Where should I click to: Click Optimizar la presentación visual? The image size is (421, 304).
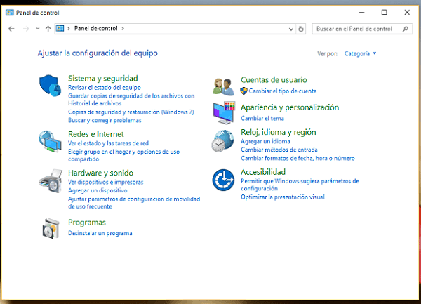(x=283, y=197)
